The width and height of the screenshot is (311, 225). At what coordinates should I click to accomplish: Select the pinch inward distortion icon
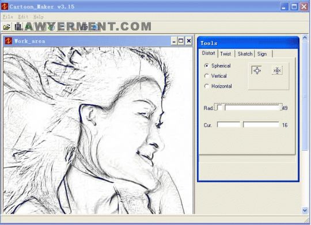277,70
